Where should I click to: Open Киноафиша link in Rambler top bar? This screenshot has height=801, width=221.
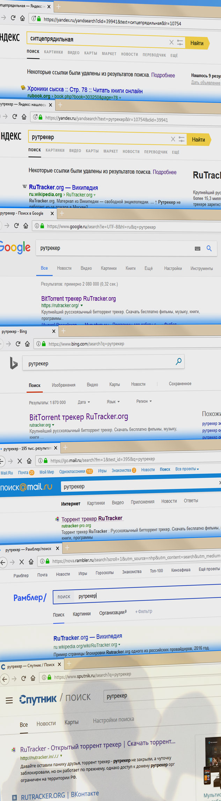(181, 570)
